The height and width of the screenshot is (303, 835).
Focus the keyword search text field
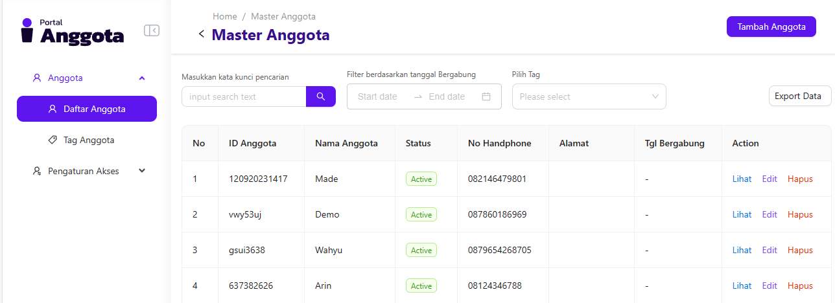click(x=244, y=96)
